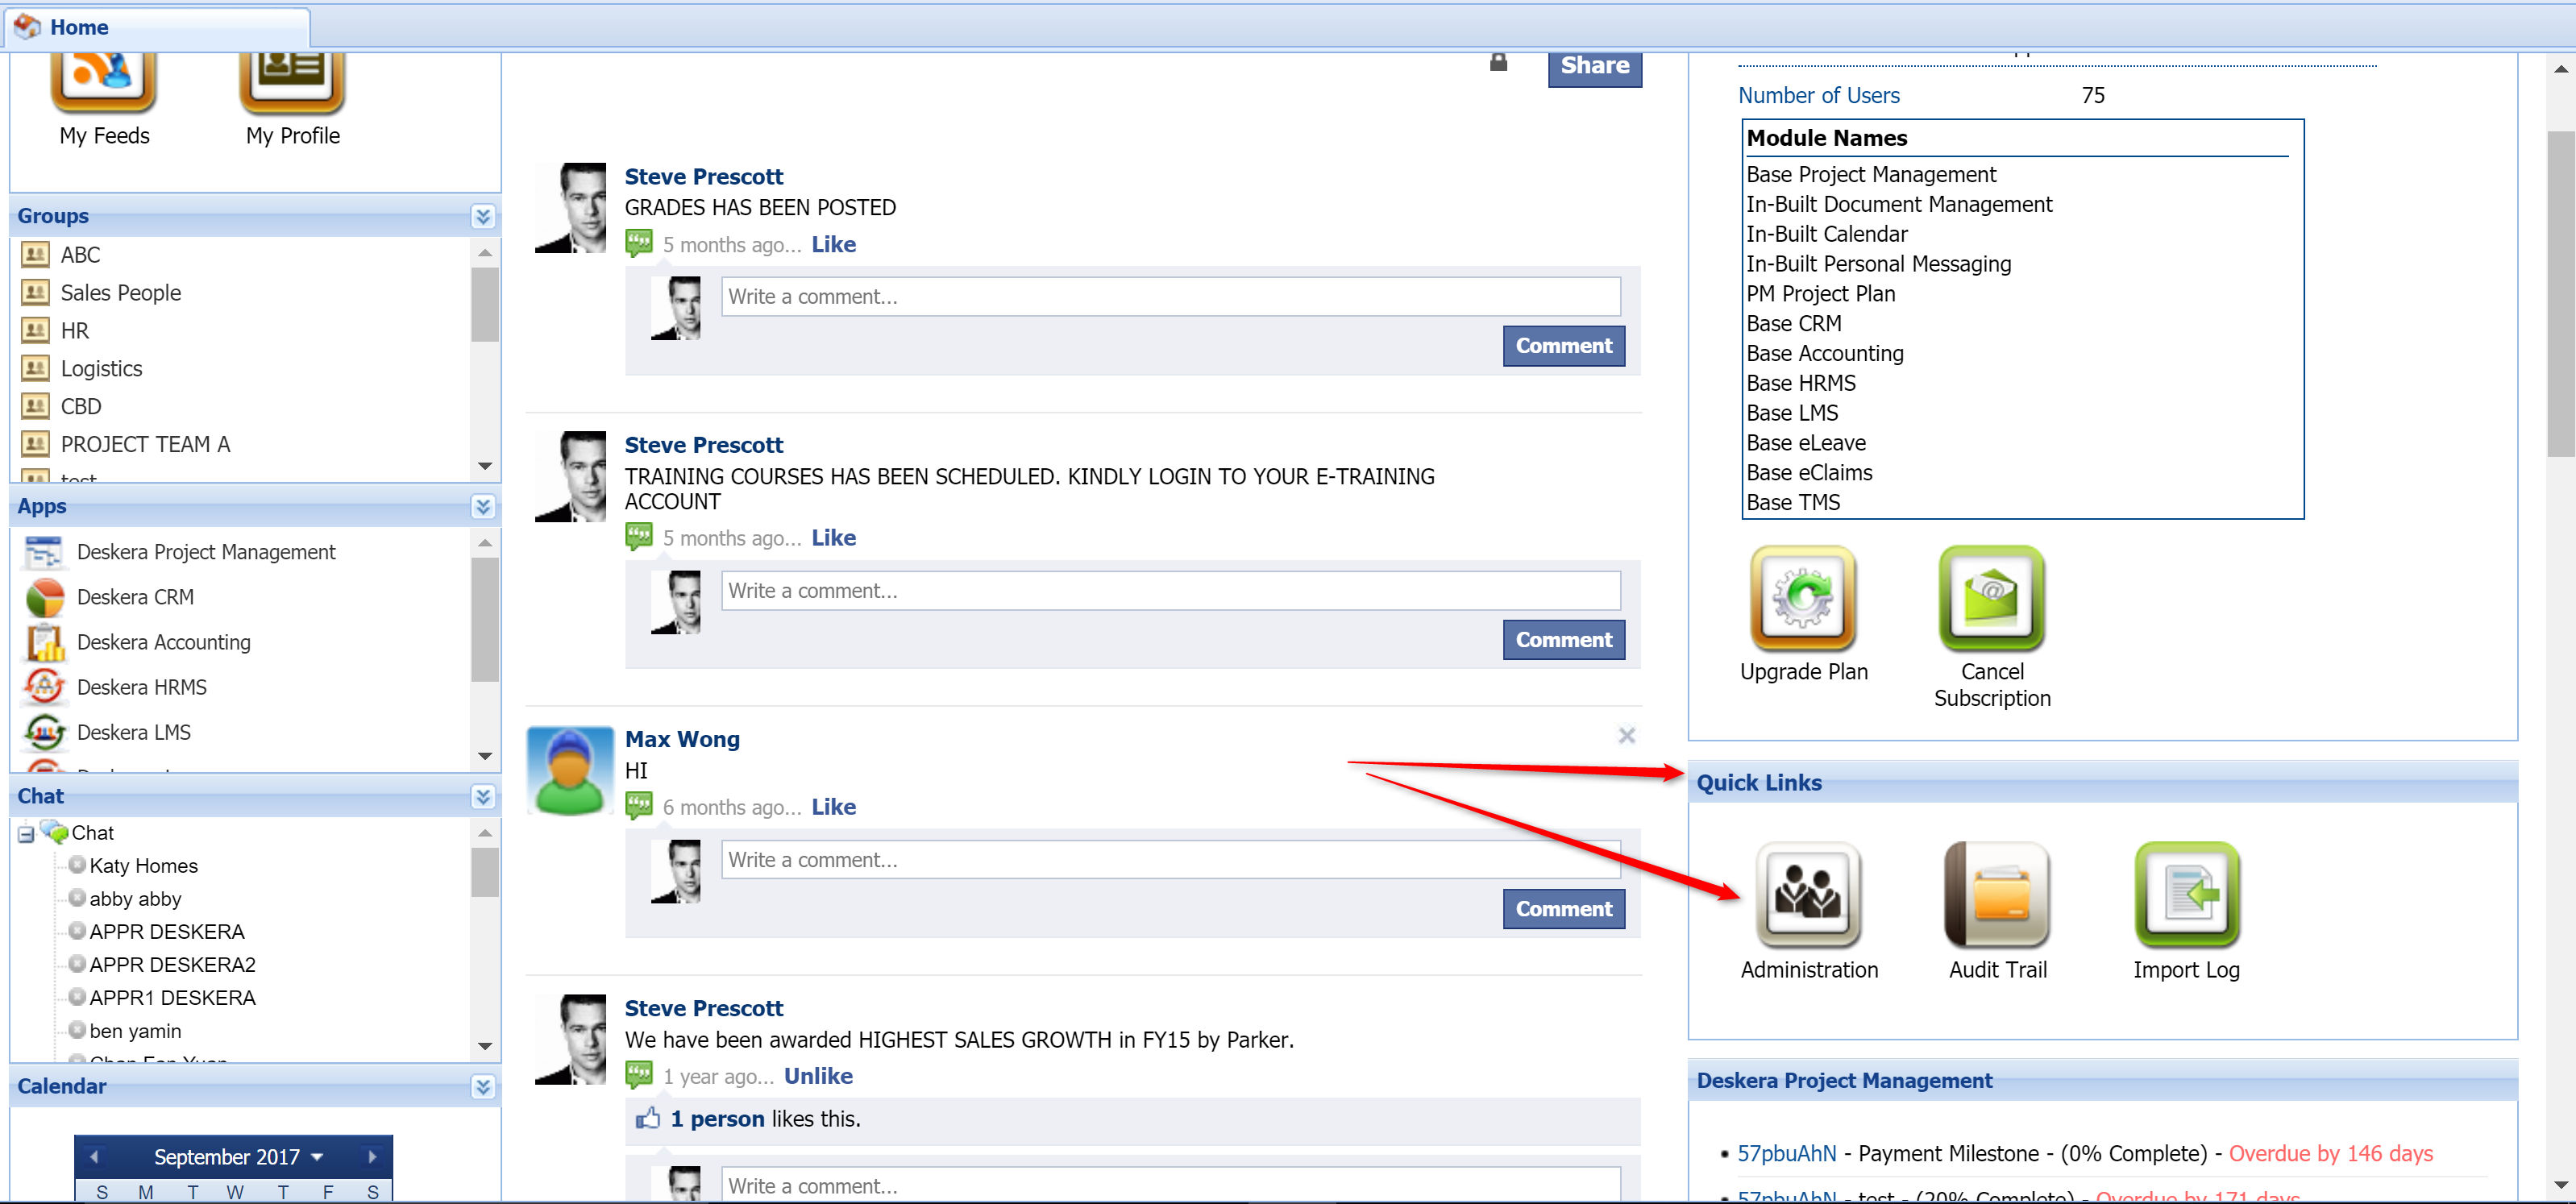Go to next month in calendar
The image size is (2576, 1204).
(x=372, y=1157)
